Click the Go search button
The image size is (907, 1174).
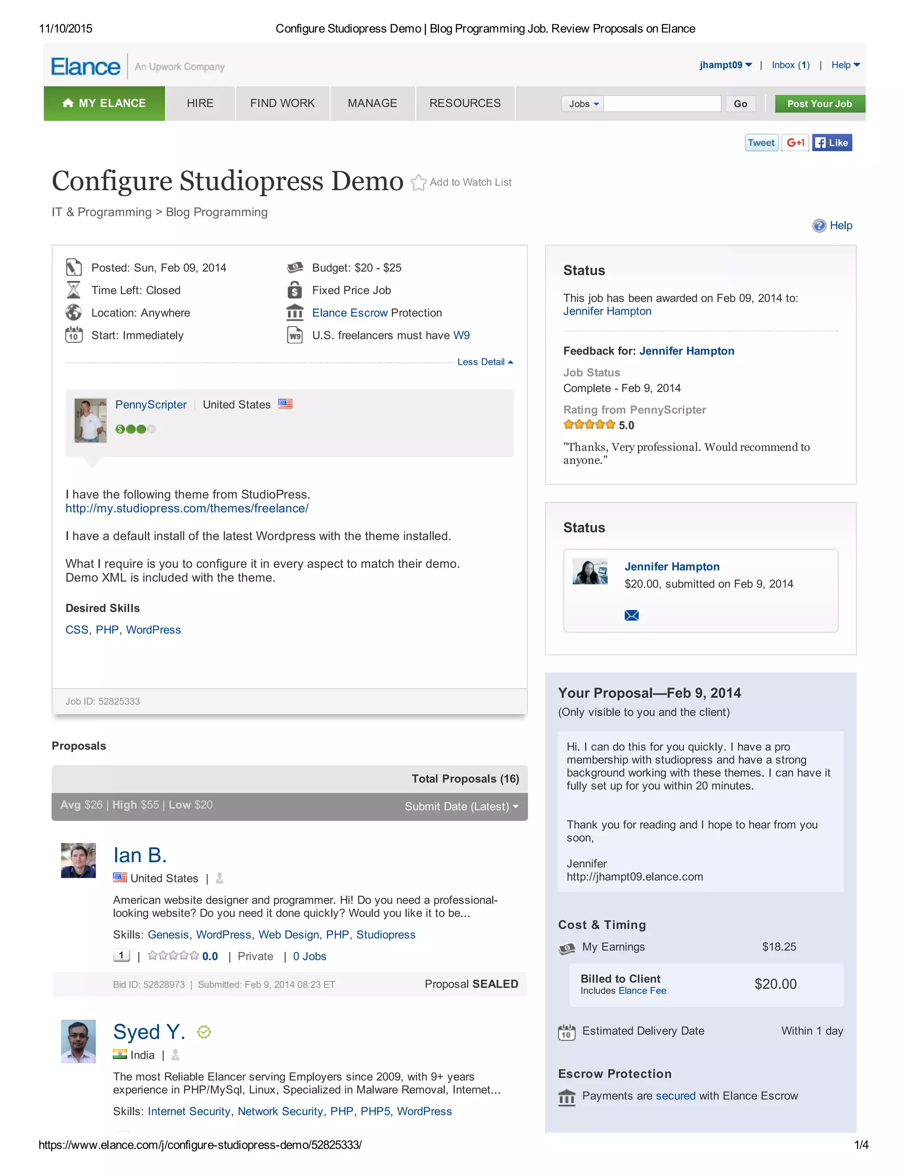click(740, 104)
